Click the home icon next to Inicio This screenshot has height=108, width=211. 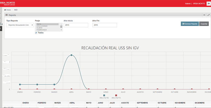pos(5,10)
